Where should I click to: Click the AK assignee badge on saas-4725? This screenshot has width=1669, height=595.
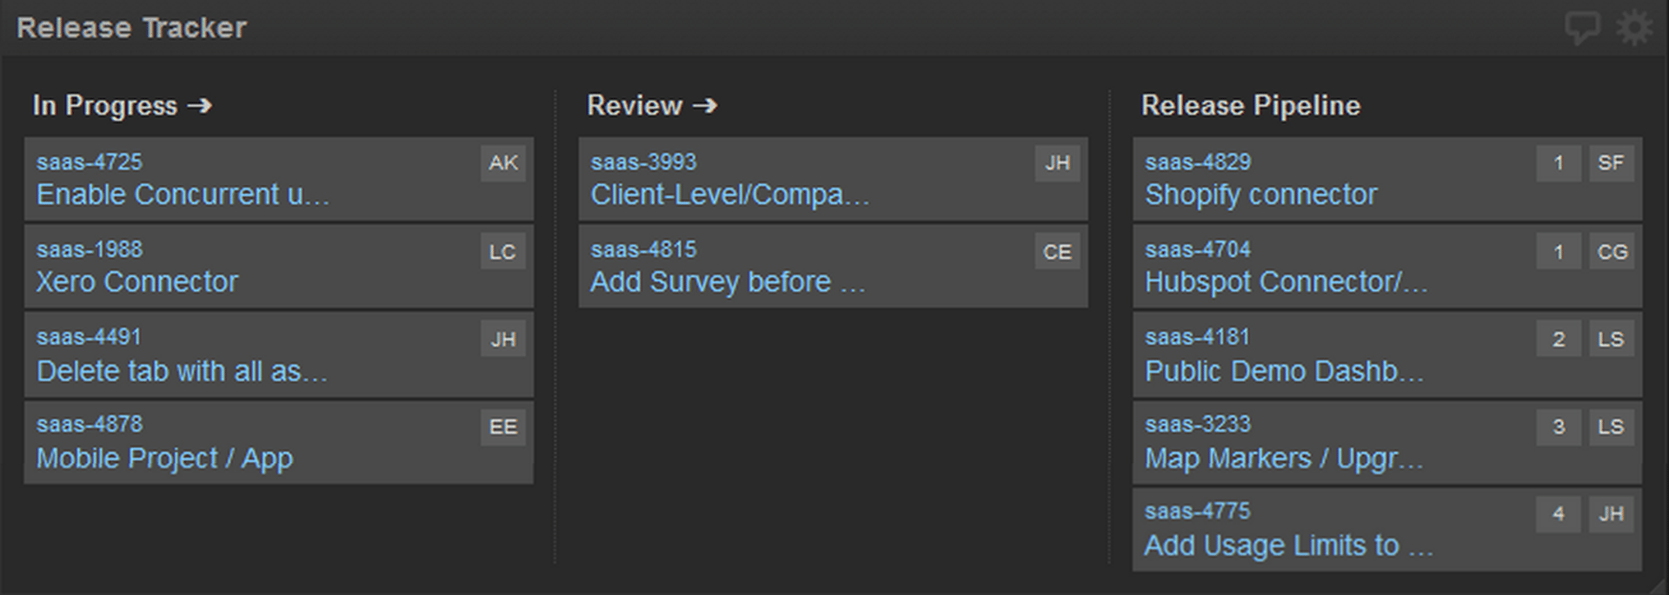coord(502,162)
